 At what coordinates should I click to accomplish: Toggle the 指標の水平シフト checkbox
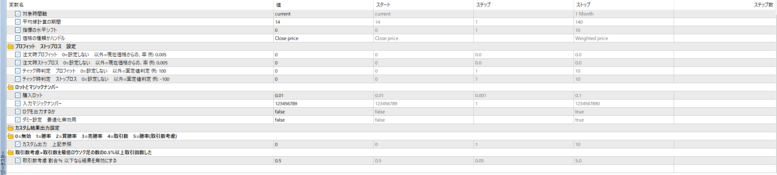(18, 30)
